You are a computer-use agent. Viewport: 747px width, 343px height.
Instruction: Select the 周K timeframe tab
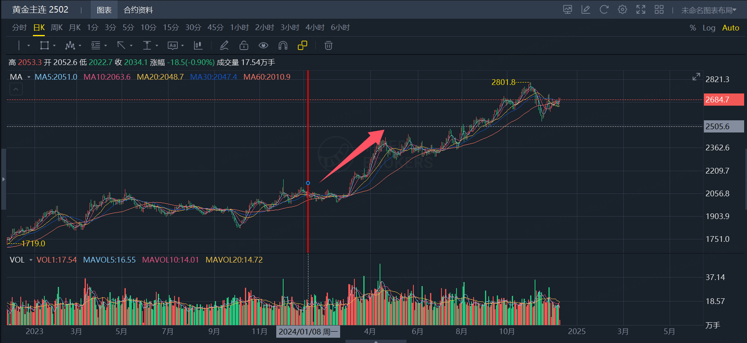(57, 28)
